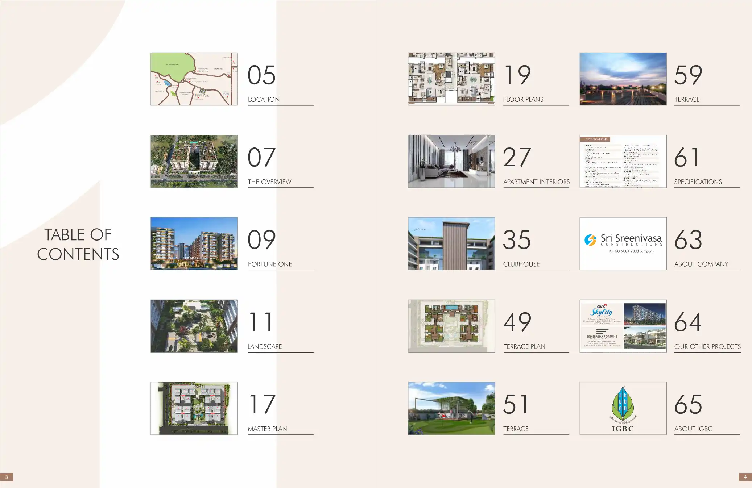Open the Master Plan thumbnail image
752x488 pixels.
pos(194,408)
